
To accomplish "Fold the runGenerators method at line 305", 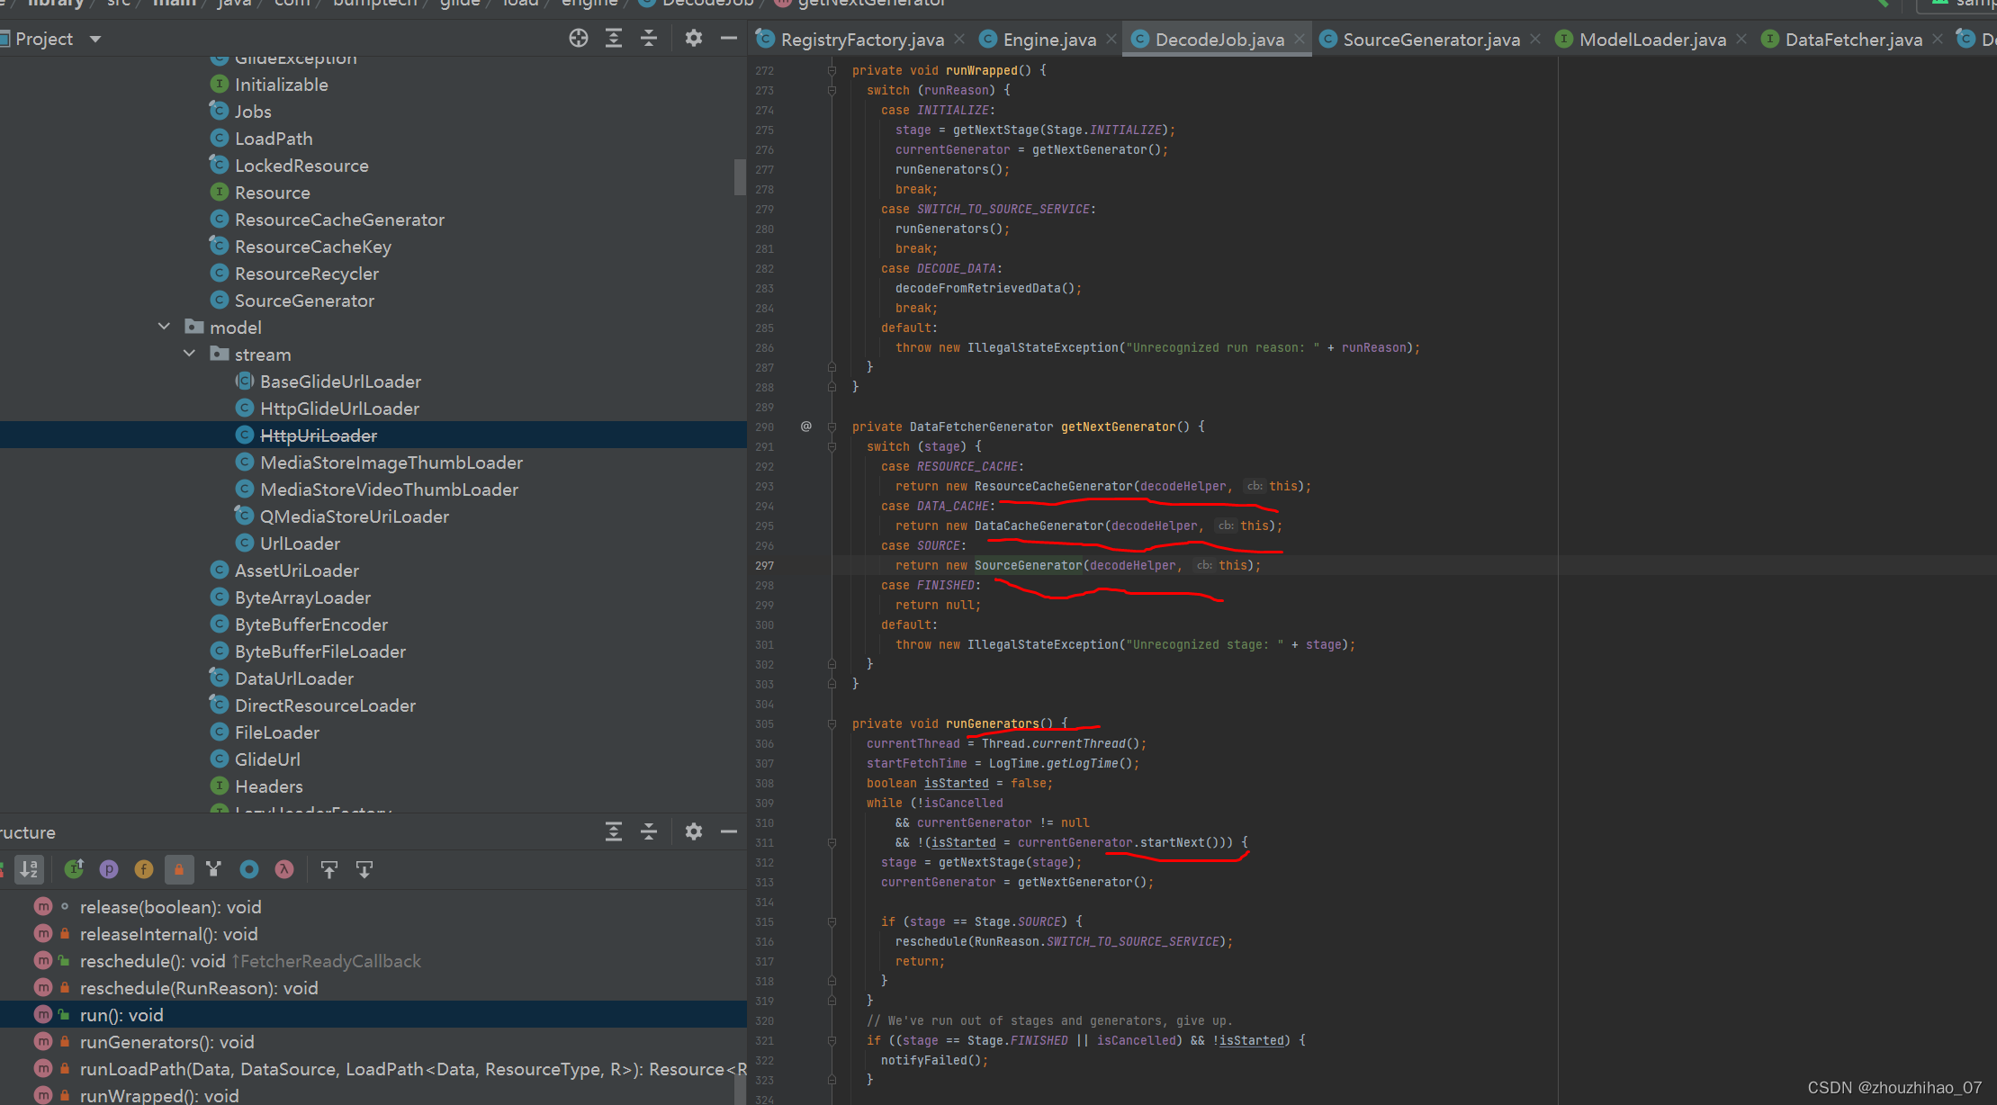I will tap(832, 723).
